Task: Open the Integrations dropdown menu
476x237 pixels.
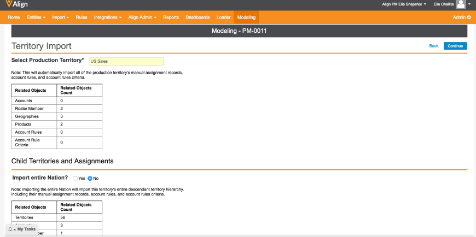Action: [x=107, y=17]
